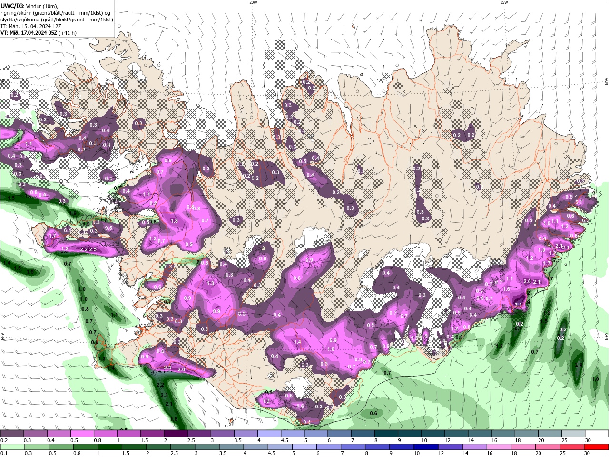Screen dimensions: 609x457
Task: Pick the dark green lower swatch between 1 and 1.5
Action: [x=111, y=447]
